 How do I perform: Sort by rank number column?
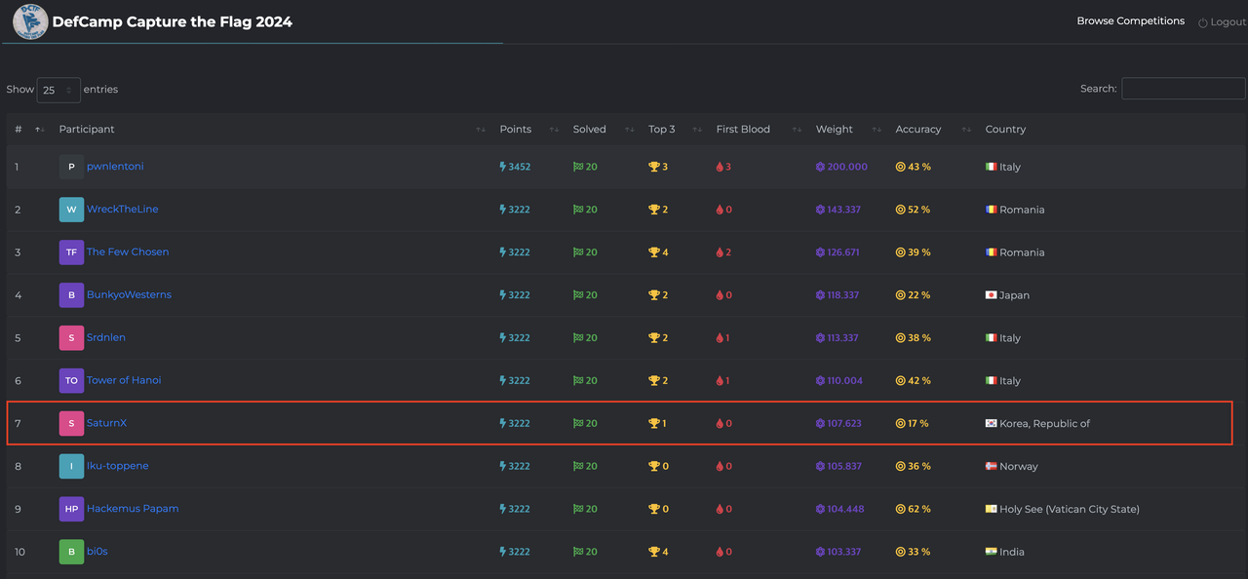click(29, 130)
